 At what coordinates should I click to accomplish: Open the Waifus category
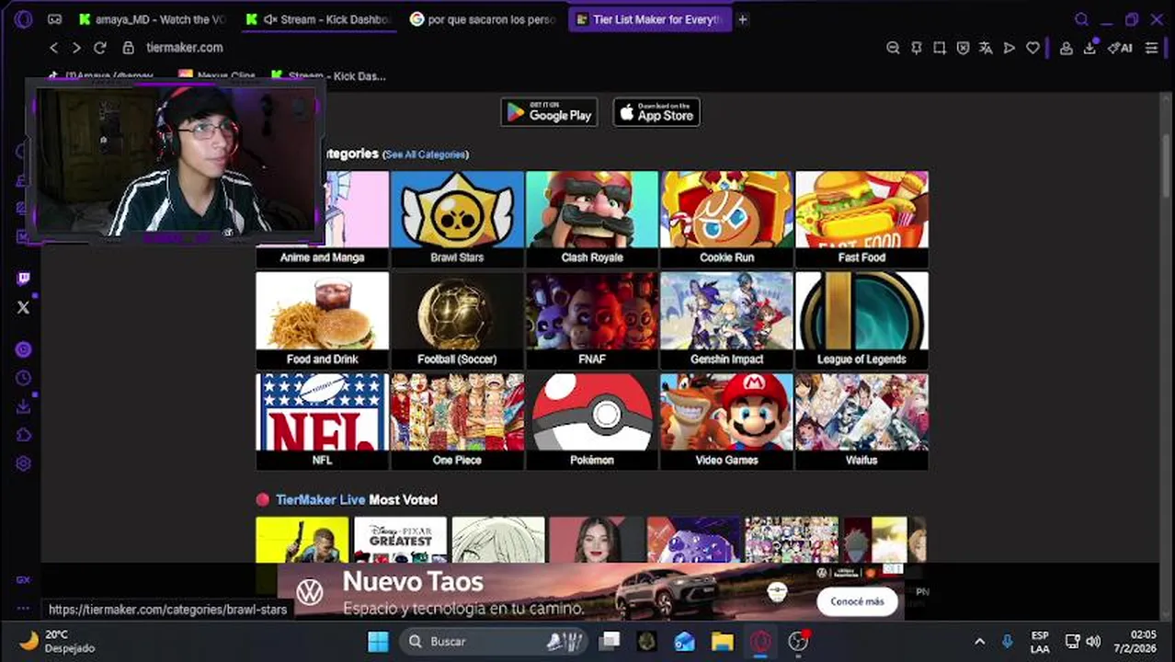pos(861,421)
